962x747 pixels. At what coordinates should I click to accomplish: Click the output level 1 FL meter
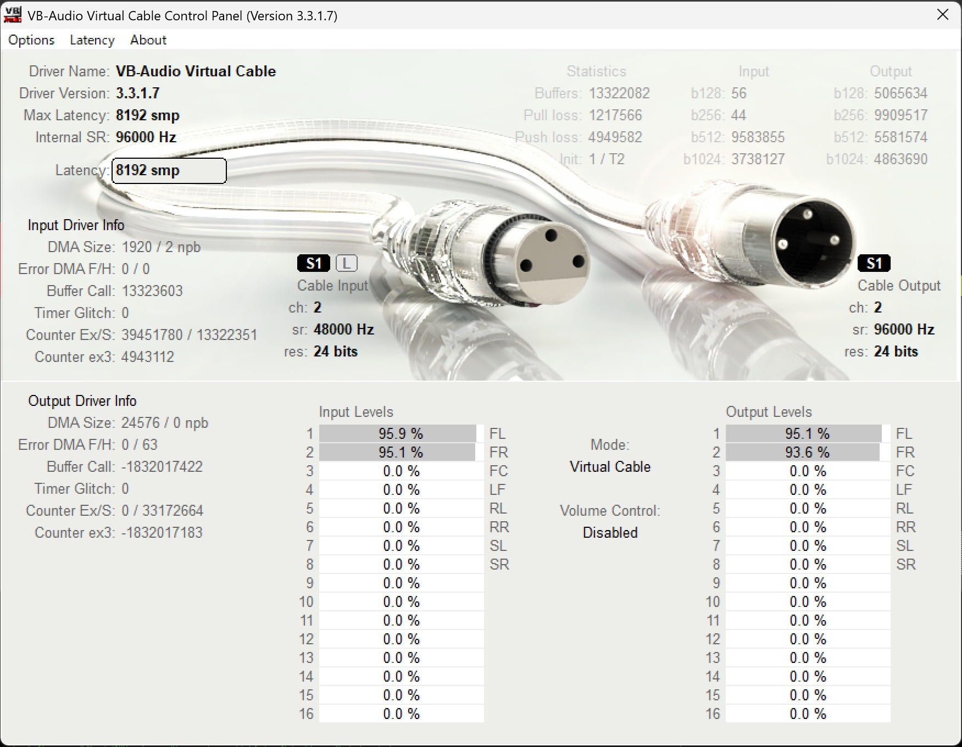coord(808,433)
